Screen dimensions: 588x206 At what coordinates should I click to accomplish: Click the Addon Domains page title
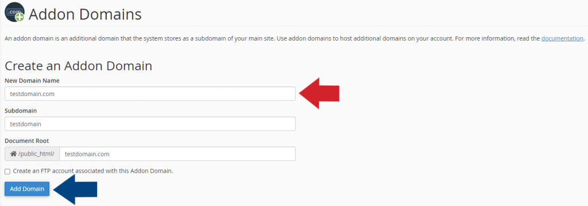coord(85,14)
